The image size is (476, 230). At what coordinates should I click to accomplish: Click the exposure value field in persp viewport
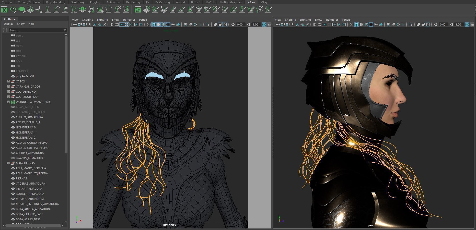[x=443, y=25]
